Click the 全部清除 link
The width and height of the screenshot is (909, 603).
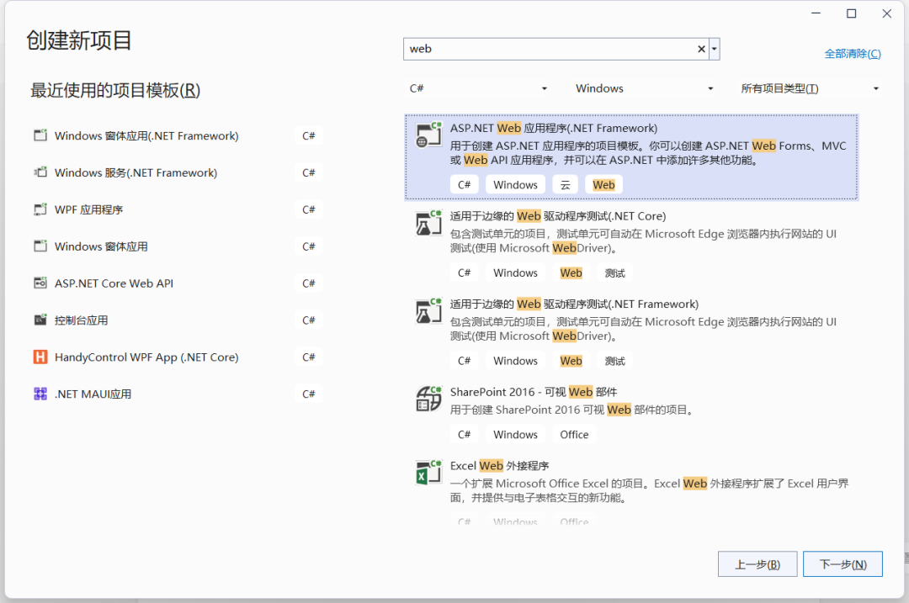pos(852,54)
